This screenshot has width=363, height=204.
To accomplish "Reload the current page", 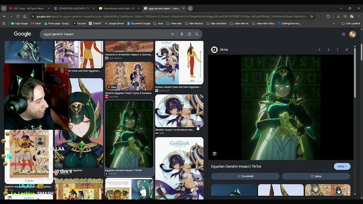I will point(18,16).
